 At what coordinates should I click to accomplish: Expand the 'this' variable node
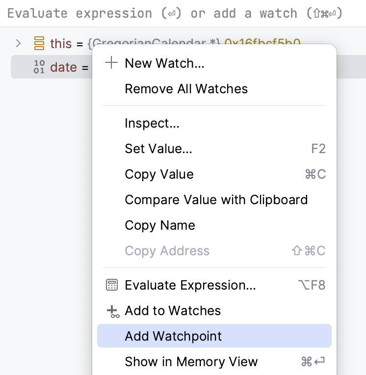[19, 43]
